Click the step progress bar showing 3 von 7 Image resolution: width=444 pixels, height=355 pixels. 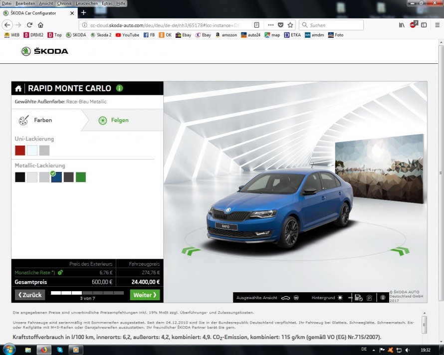pyautogui.click(x=87, y=293)
